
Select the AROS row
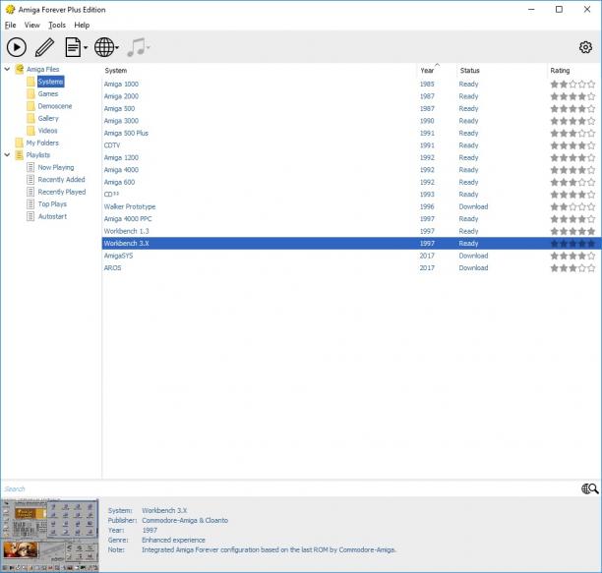(351, 268)
